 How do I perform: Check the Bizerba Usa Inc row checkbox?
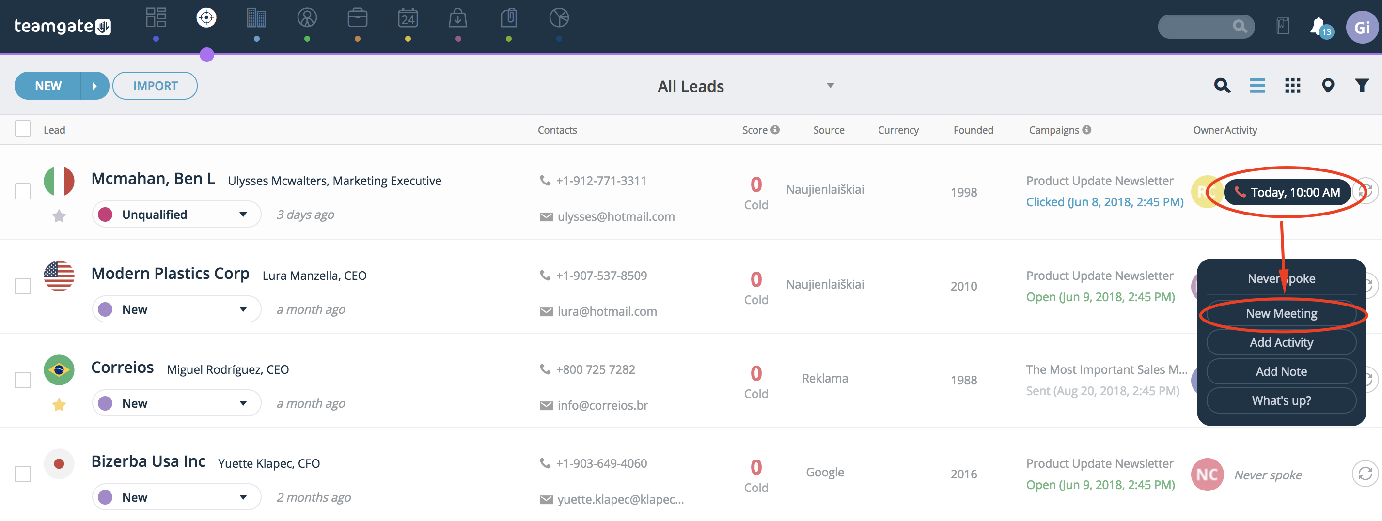22,474
